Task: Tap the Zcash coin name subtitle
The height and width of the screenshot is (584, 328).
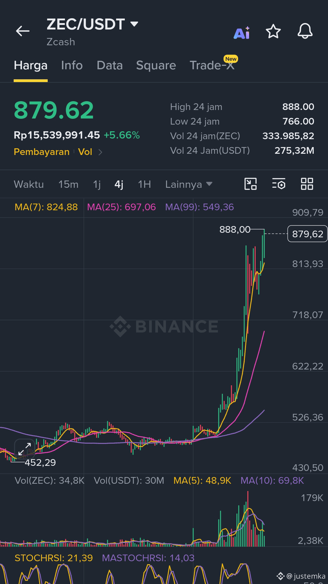Action: click(x=61, y=42)
